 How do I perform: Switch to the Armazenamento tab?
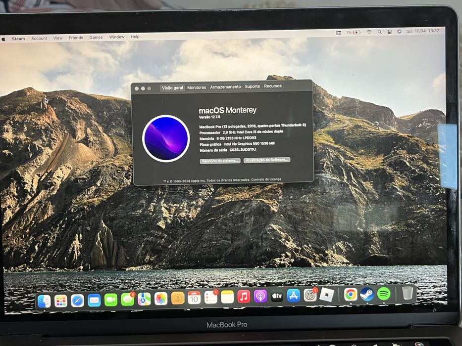225,87
